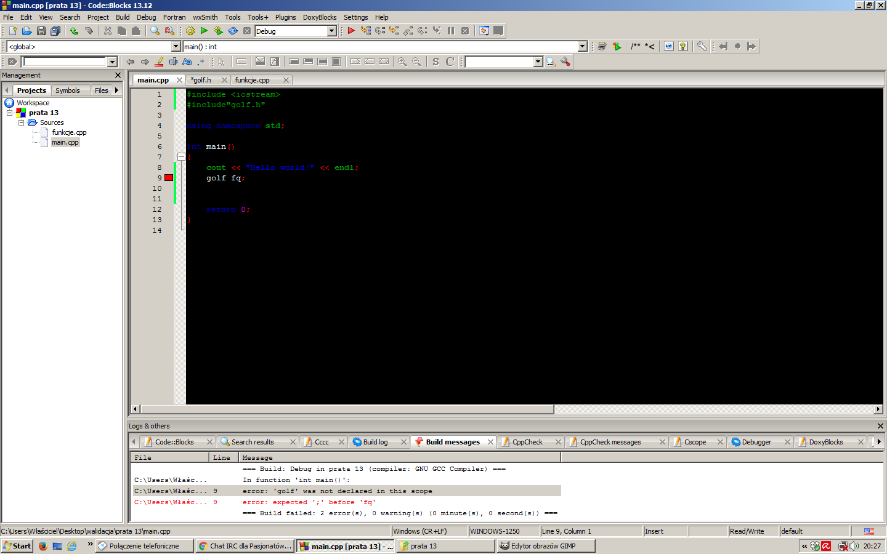Screen dimensions: 887x554
Task: Open the Debug build target dropdown
Action: pyautogui.click(x=332, y=31)
